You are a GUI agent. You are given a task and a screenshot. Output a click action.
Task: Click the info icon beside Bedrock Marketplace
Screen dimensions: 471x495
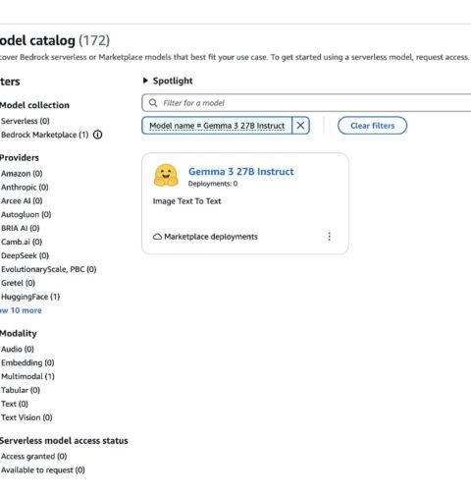click(x=97, y=135)
